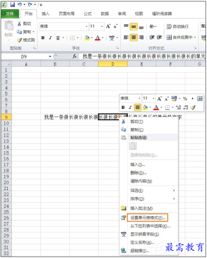Switch to the Page Layout (页面布局) tab
This screenshot has width=207, height=258.
click(67, 14)
